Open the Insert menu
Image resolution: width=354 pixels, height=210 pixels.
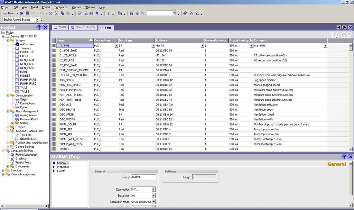click(x=35, y=7)
